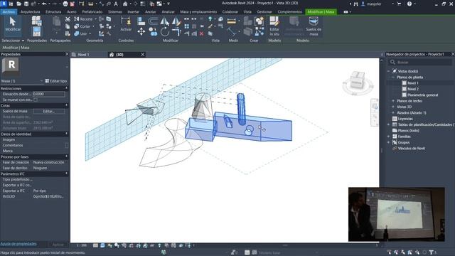The image size is (455, 256).
Task: Open the Archivo tab
Action: click(x=9, y=12)
